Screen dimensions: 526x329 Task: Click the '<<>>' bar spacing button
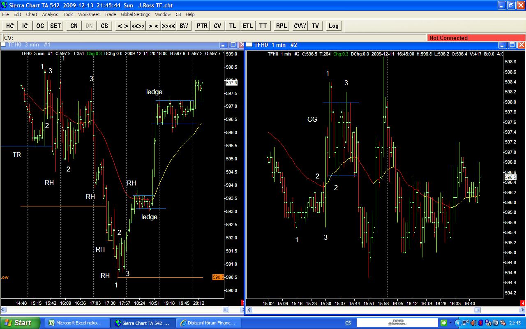(138, 26)
